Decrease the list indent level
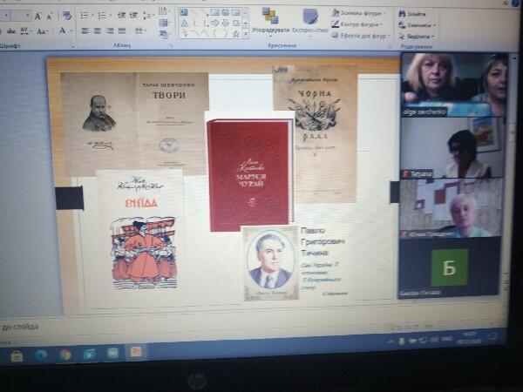This screenshot has height=392, width=523. (122, 15)
